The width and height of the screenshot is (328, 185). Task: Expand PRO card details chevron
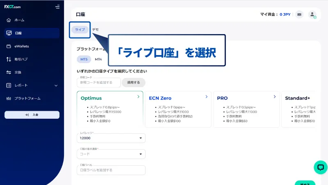[275, 97]
